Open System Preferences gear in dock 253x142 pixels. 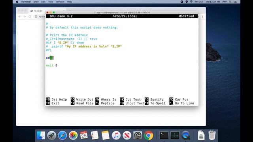tap(138, 135)
